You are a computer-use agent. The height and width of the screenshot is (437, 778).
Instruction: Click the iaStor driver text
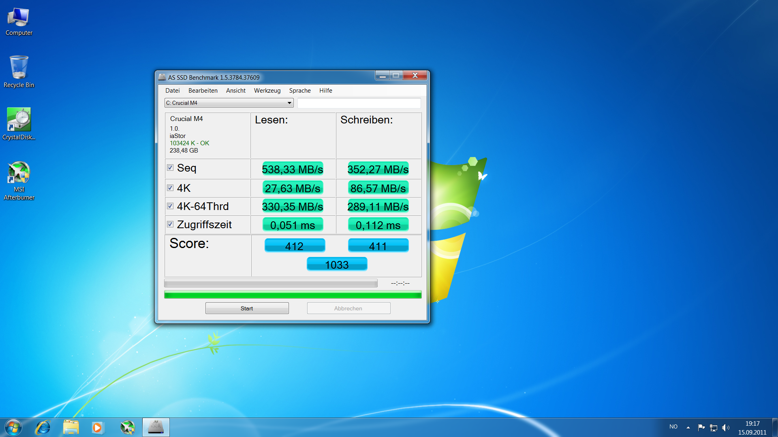point(177,136)
